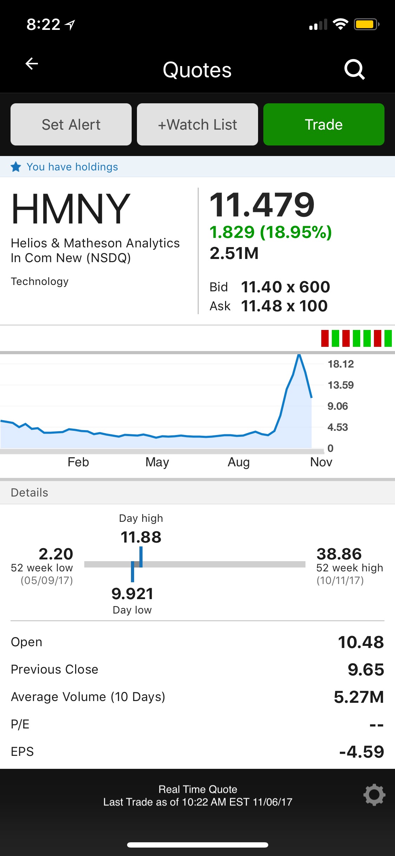This screenshot has width=395, height=856.
Task: Open quote settings gear icon
Action: (374, 795)
